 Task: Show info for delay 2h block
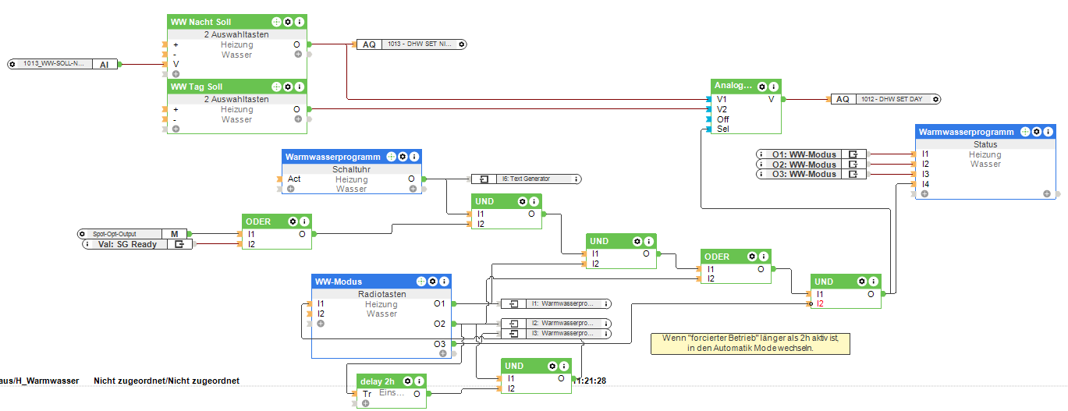point(419,381)
